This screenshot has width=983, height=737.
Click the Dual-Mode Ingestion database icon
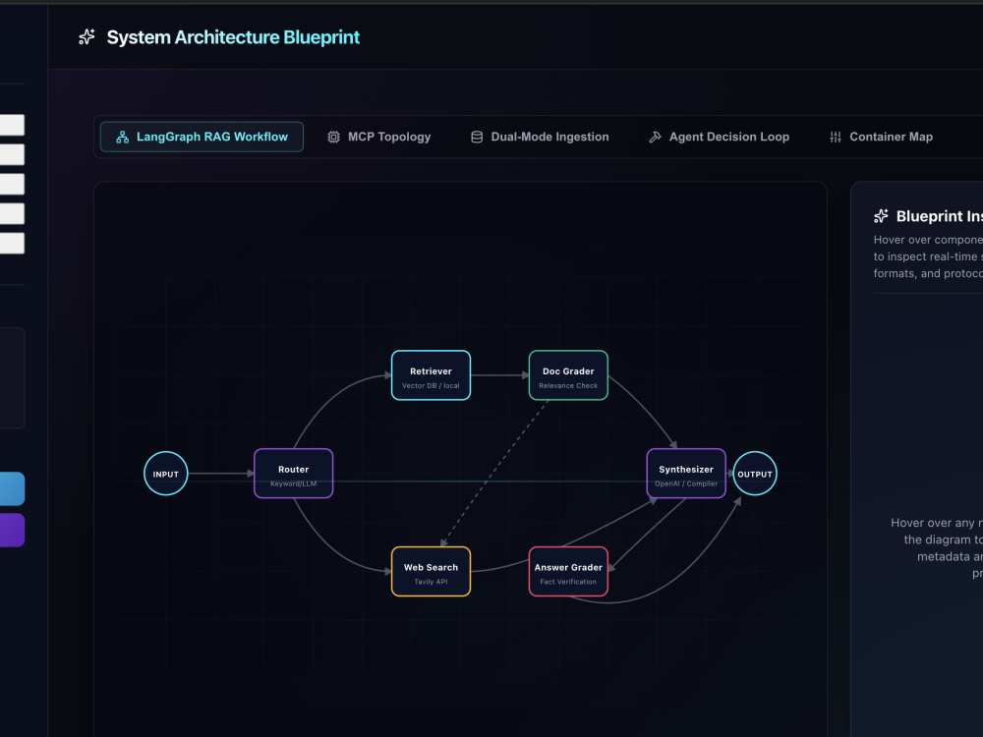point(477,137)
